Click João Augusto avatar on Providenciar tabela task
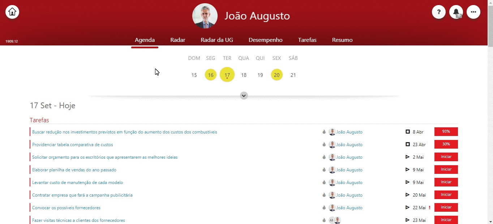 (332, 144)
